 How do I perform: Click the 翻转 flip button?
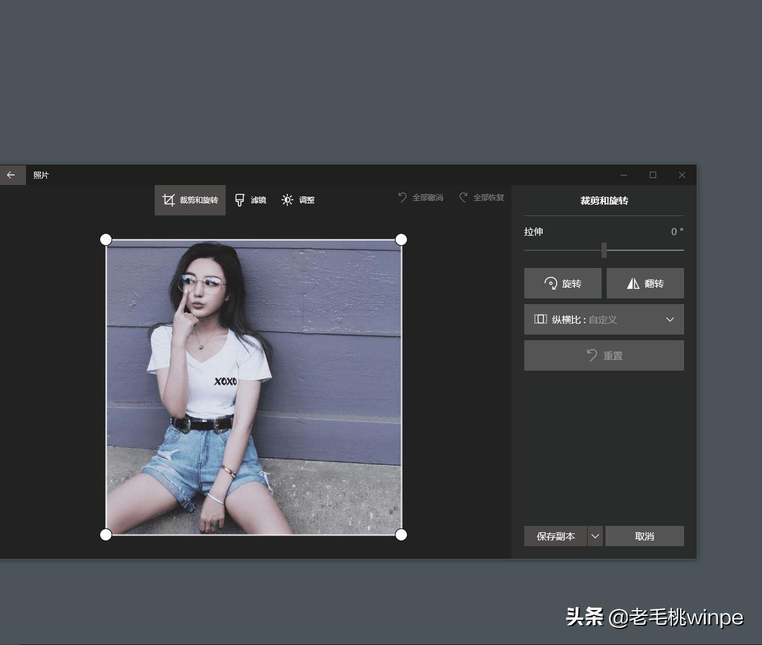coord(645,283)
